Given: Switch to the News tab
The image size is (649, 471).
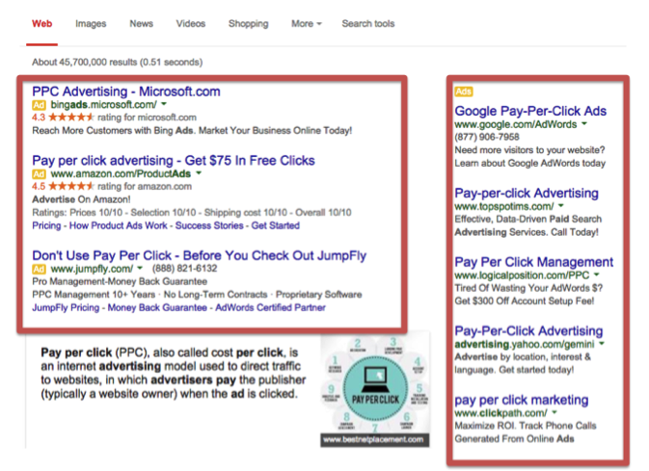Looking at the screenshot, I should [141, 23].
